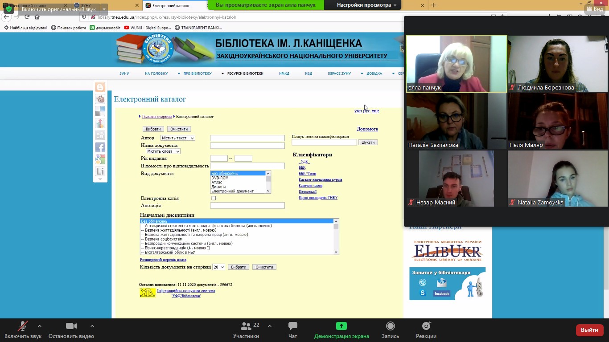The image size is (609, 342).
Task: Open ЗУНУ navigation menu item
Action: coord(124,73)
